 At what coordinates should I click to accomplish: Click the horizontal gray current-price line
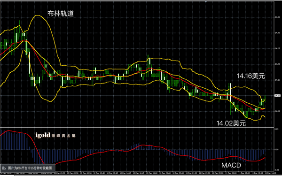pos(137,96)
